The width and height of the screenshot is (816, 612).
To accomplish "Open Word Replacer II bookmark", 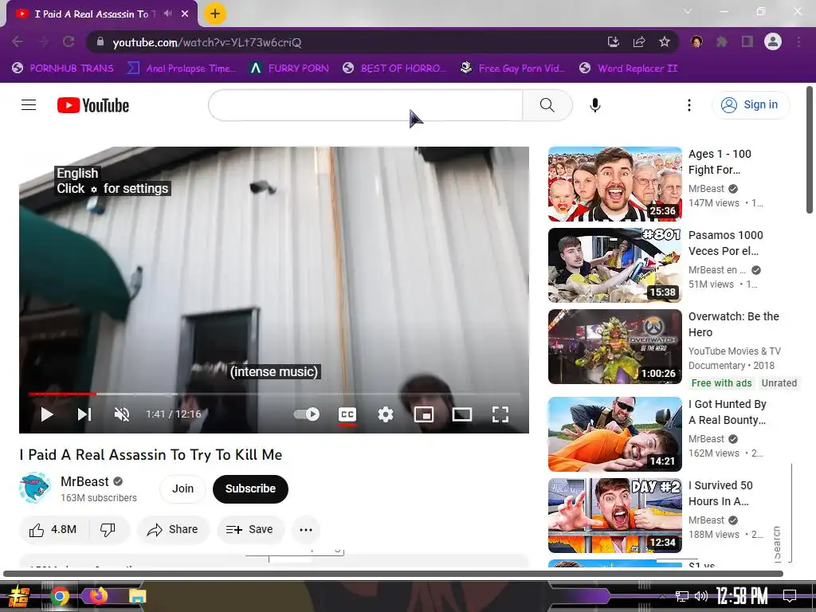I will pyautogui.click(x=628, y=69).
